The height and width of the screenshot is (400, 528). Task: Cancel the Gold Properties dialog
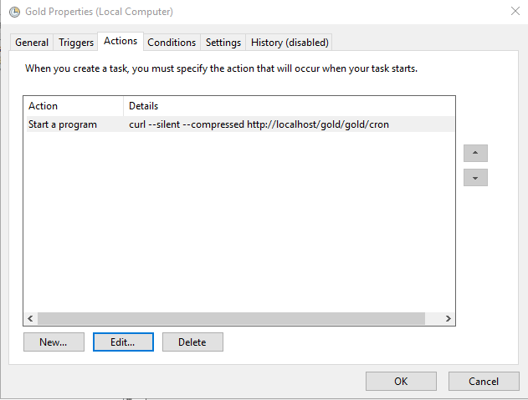pyautogui.click(x=484, y=381)
